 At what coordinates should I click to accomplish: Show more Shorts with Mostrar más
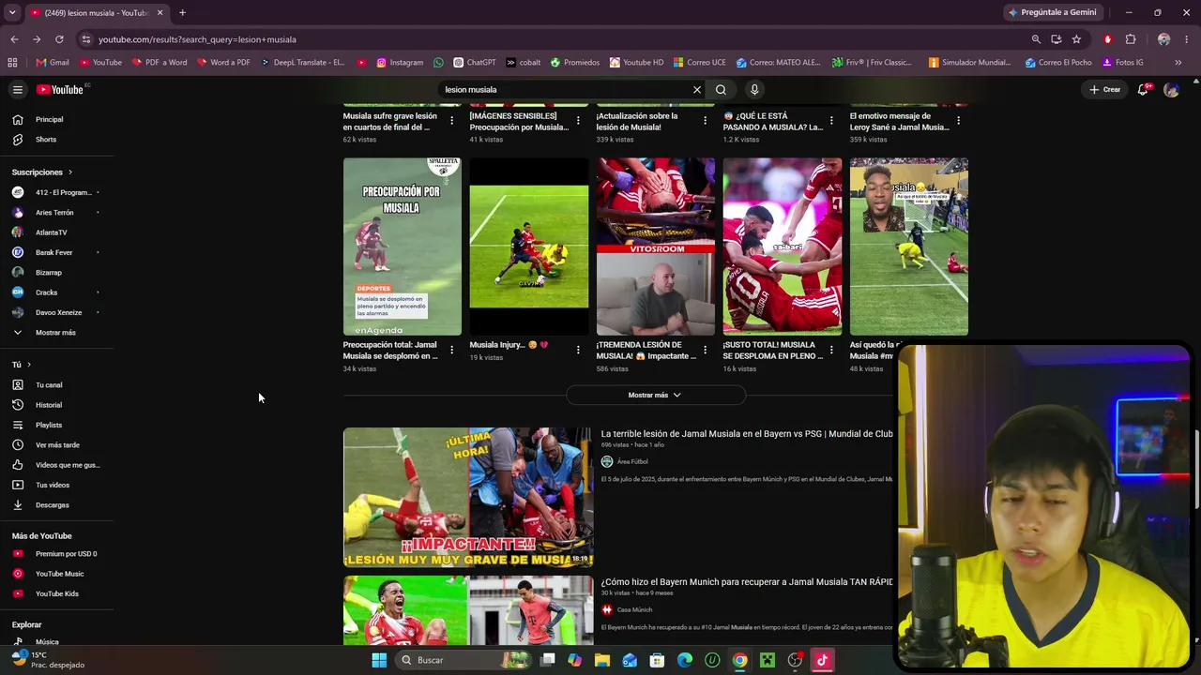[x=655, y=396]
